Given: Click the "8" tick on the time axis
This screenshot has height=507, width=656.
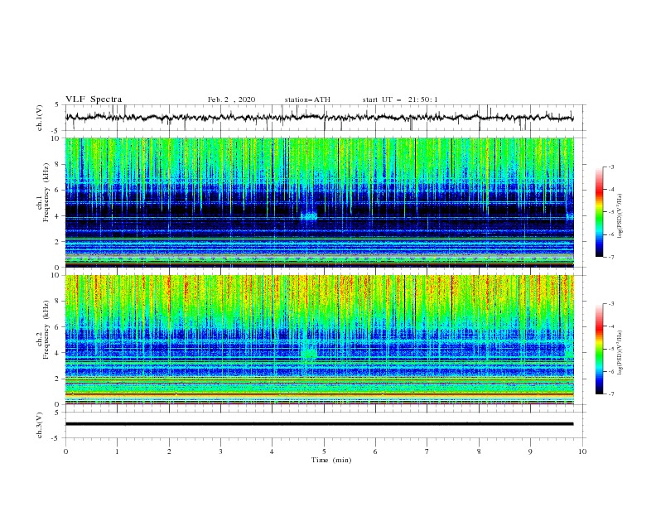Looking at the screenshot, I should 479,451.
